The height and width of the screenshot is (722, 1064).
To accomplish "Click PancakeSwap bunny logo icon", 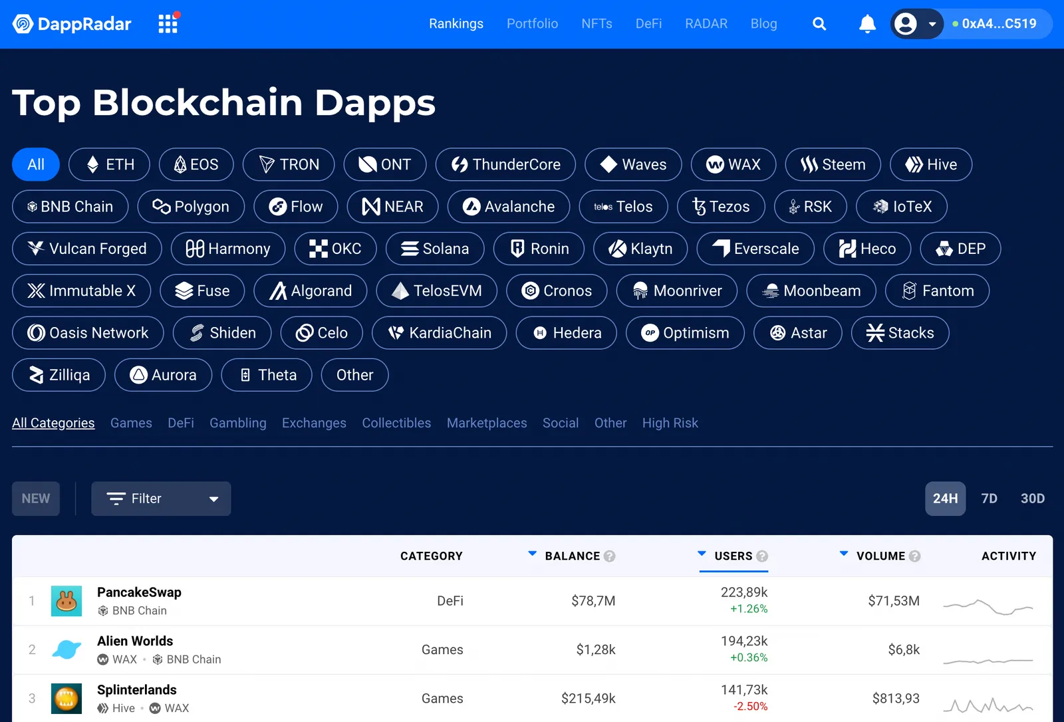I will pos(66,601).
